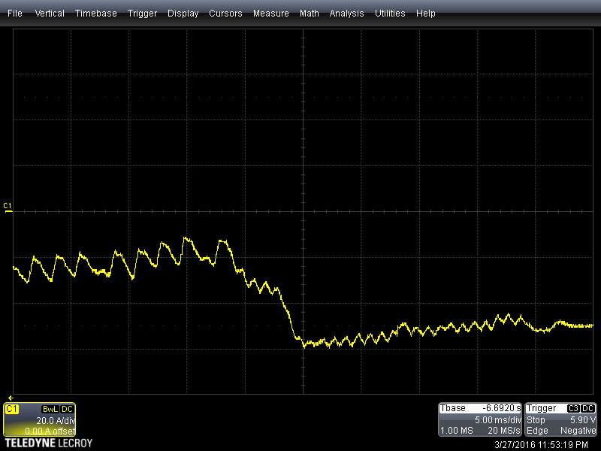Open the Cursors menu

click(225, 14)
